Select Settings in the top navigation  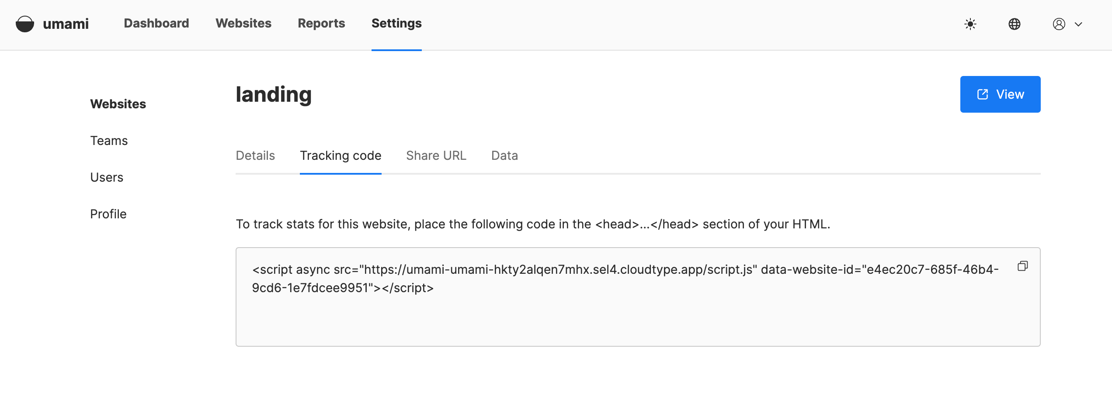point(396,23)
